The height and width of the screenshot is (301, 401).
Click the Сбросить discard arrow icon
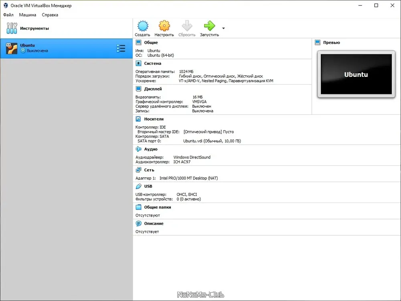tap(187, 26)
